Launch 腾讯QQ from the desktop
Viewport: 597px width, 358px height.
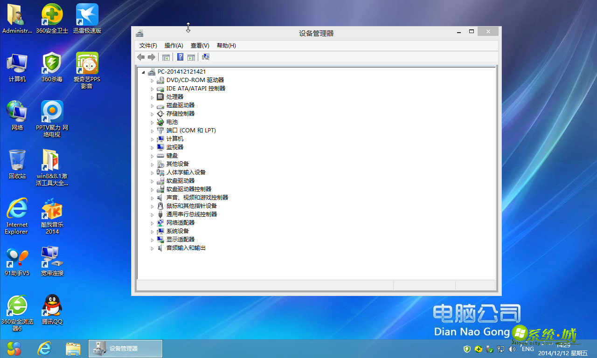(x=52, y=305)
